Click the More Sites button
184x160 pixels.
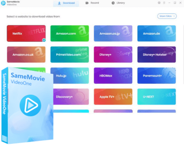[x=167, y=16]
